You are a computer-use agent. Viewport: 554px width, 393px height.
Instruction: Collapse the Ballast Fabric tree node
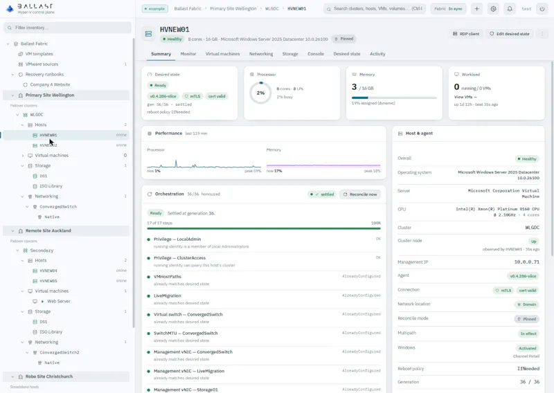(8, 44)
